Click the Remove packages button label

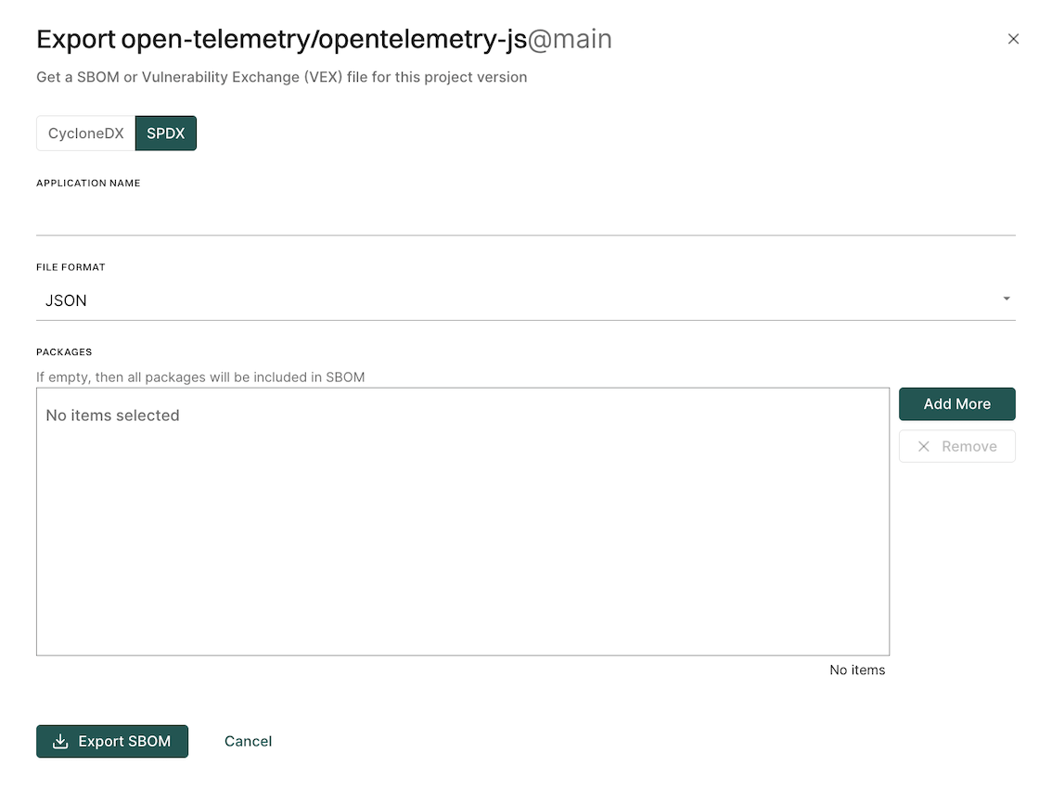point(969,447)
